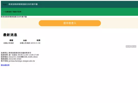Click the 傳真號碼 fax number line
The width and height of the screenshot is (138, 103).
[11, 59]
